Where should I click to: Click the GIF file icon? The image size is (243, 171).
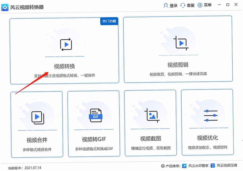(x=96, y=115)
